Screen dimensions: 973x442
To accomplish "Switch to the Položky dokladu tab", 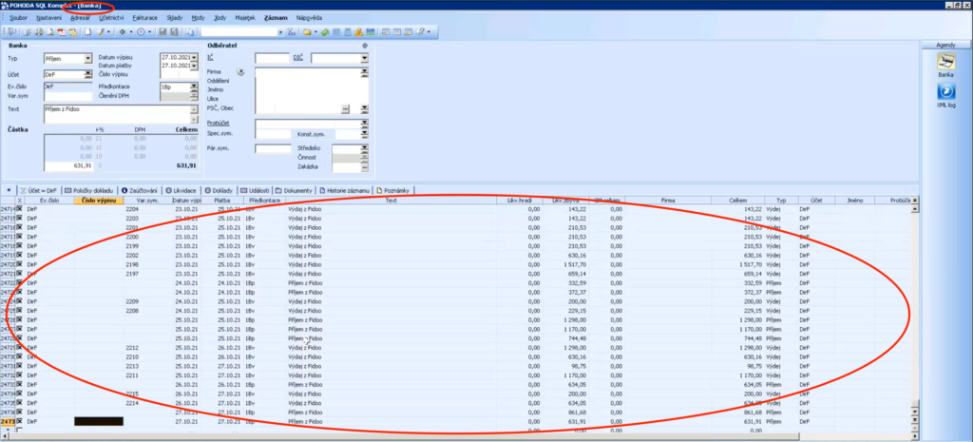I will click(88, 190).
